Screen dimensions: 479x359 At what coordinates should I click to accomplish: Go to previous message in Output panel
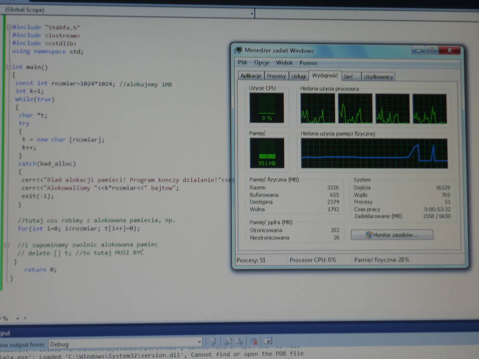point(228,341)
